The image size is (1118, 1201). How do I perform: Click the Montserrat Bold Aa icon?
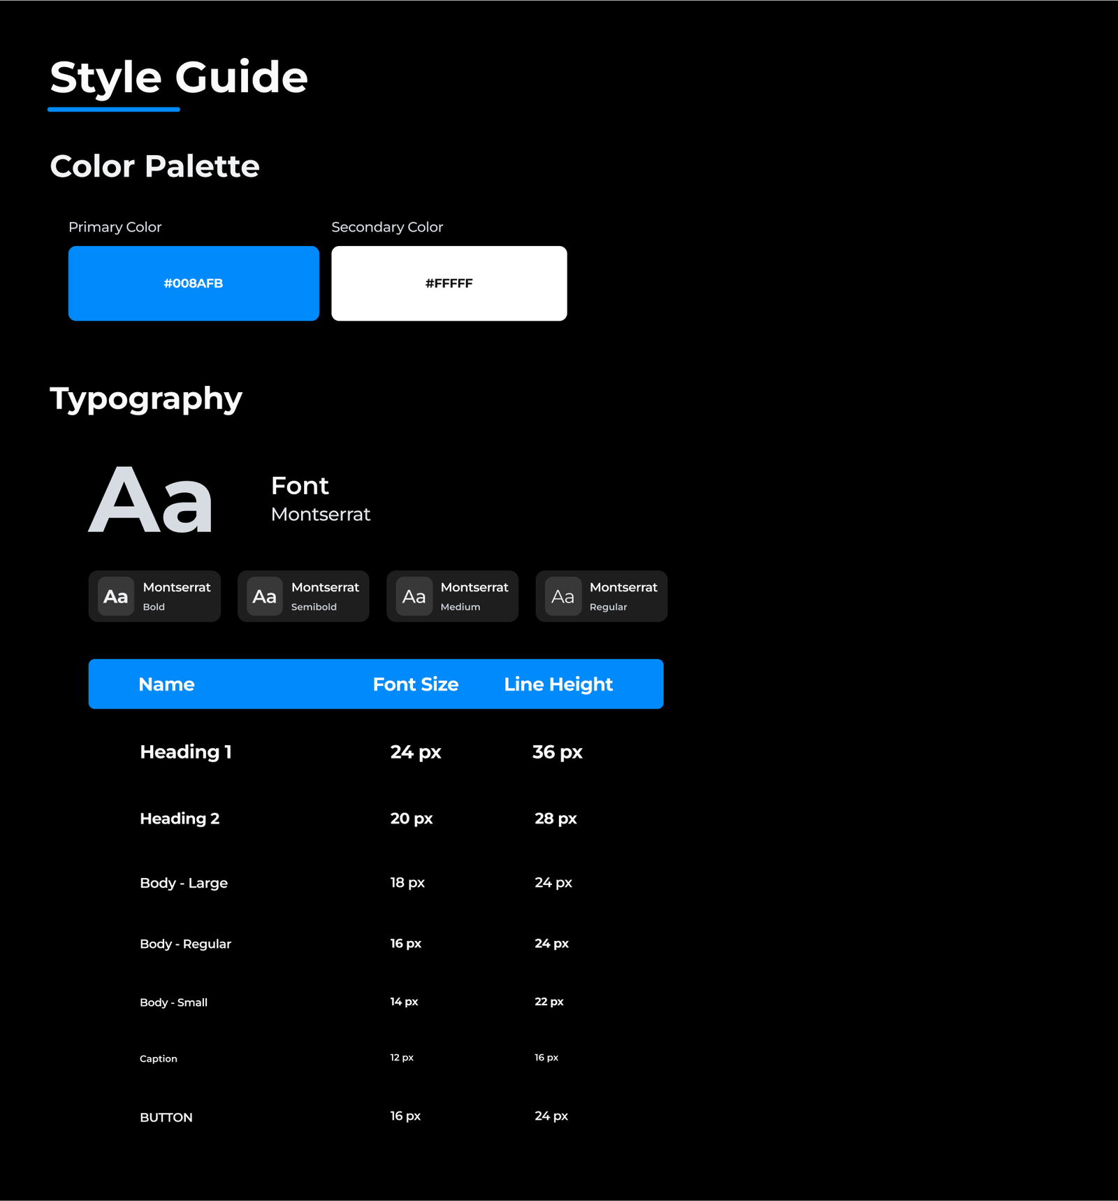point(116,596)
